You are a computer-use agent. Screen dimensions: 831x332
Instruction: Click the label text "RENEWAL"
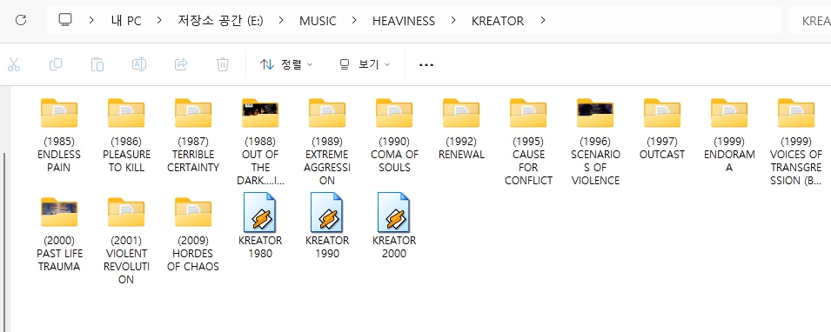pos(461,155)
